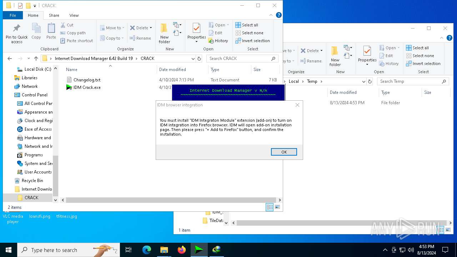Select Network in navigation pane
The height and width of the screenshot is (257, 457).
point(26,86)
